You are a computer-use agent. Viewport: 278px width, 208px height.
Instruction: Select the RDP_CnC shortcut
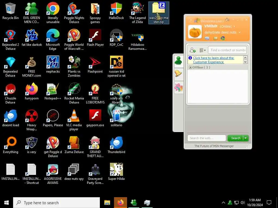[x=116, y=38]
